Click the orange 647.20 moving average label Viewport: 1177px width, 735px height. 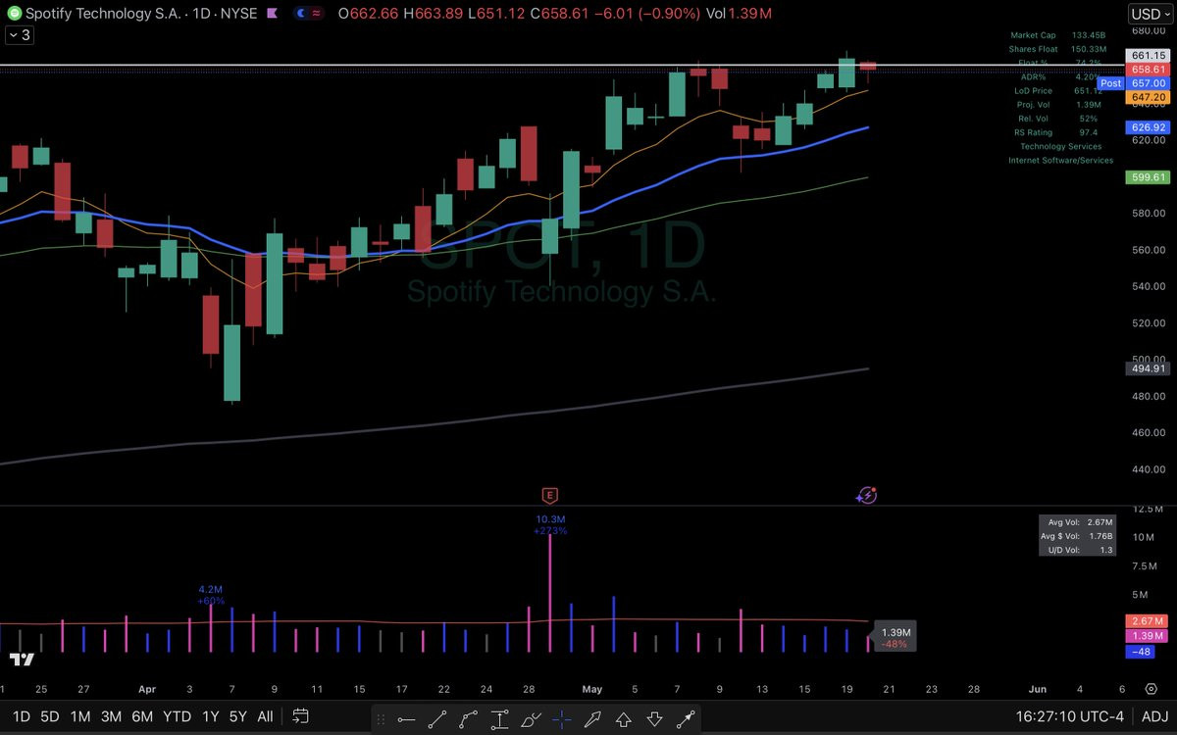pos(1148,98)
